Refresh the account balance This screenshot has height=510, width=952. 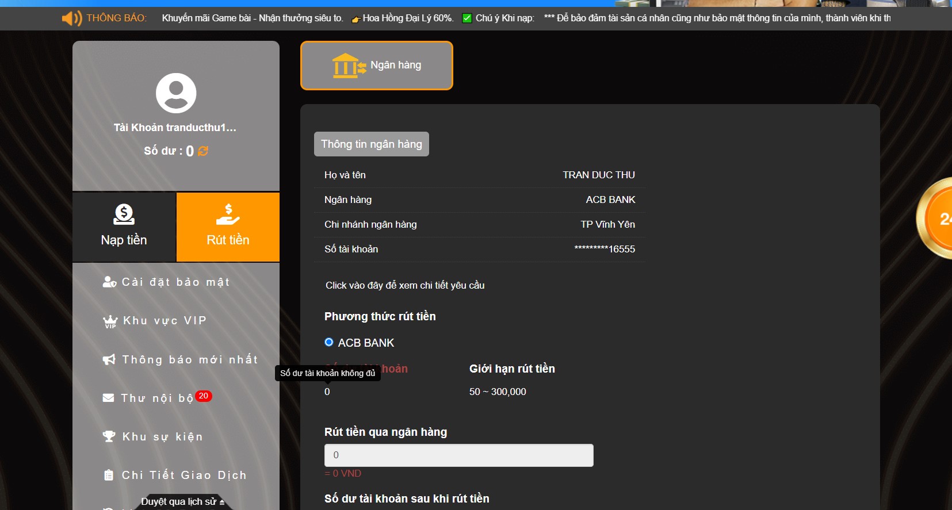pyautogui.click(x=203, y=151)
